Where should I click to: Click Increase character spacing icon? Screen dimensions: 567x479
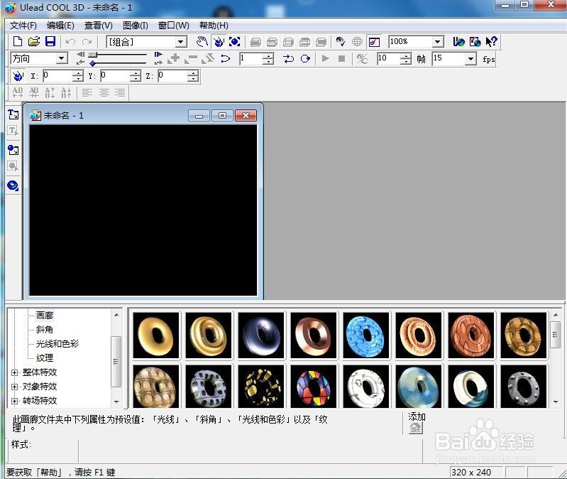coord(17,92)
